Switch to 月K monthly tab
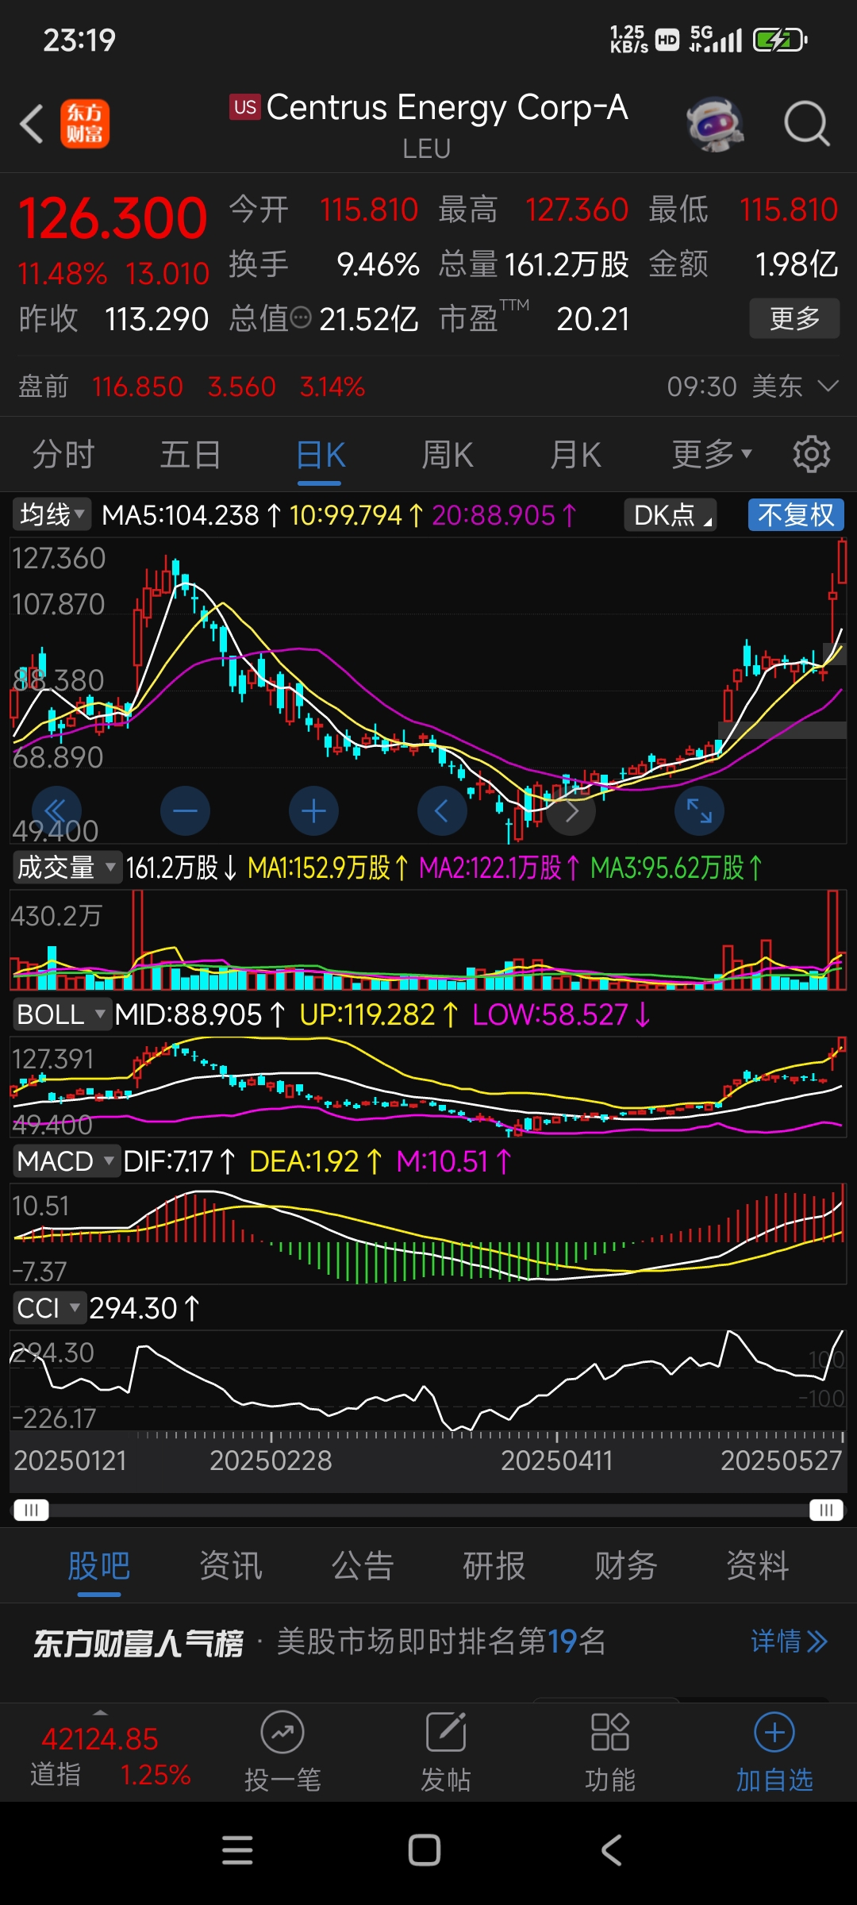Image resolution: width=857 pixels, height=1905 pixels. point(576,455)
